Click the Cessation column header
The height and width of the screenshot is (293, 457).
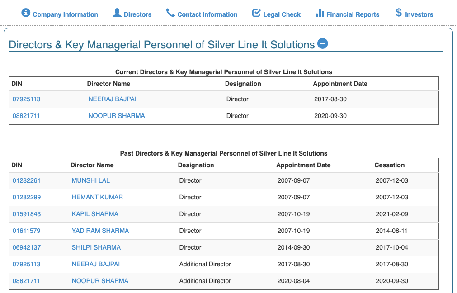(x=389, y=165)
